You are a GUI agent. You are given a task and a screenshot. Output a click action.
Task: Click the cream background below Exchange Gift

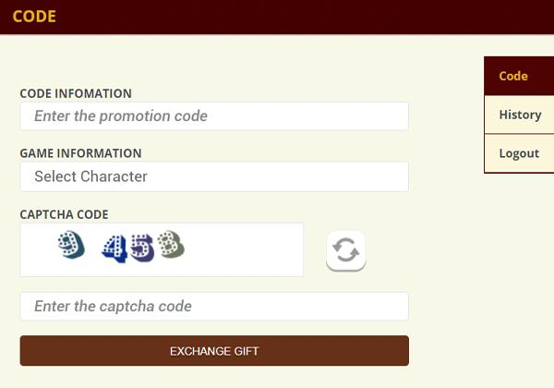coord(214,378)
